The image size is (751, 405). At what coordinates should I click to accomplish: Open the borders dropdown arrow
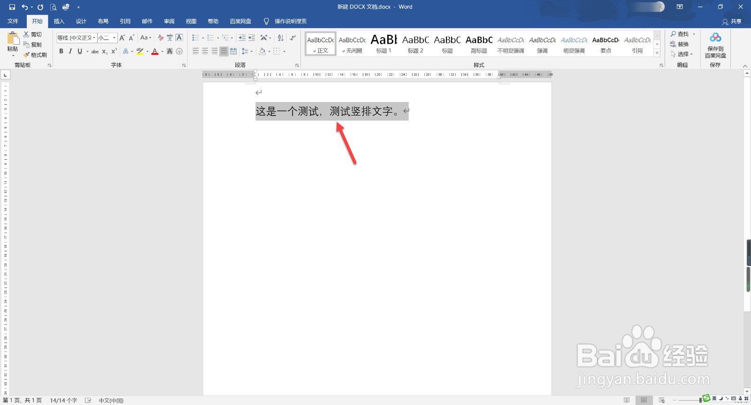click(284, 51)
